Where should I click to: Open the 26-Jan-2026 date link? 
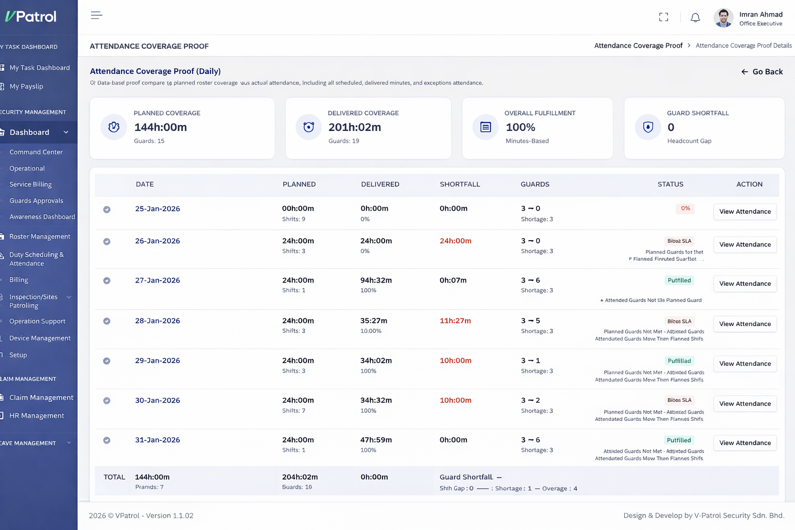157,241
